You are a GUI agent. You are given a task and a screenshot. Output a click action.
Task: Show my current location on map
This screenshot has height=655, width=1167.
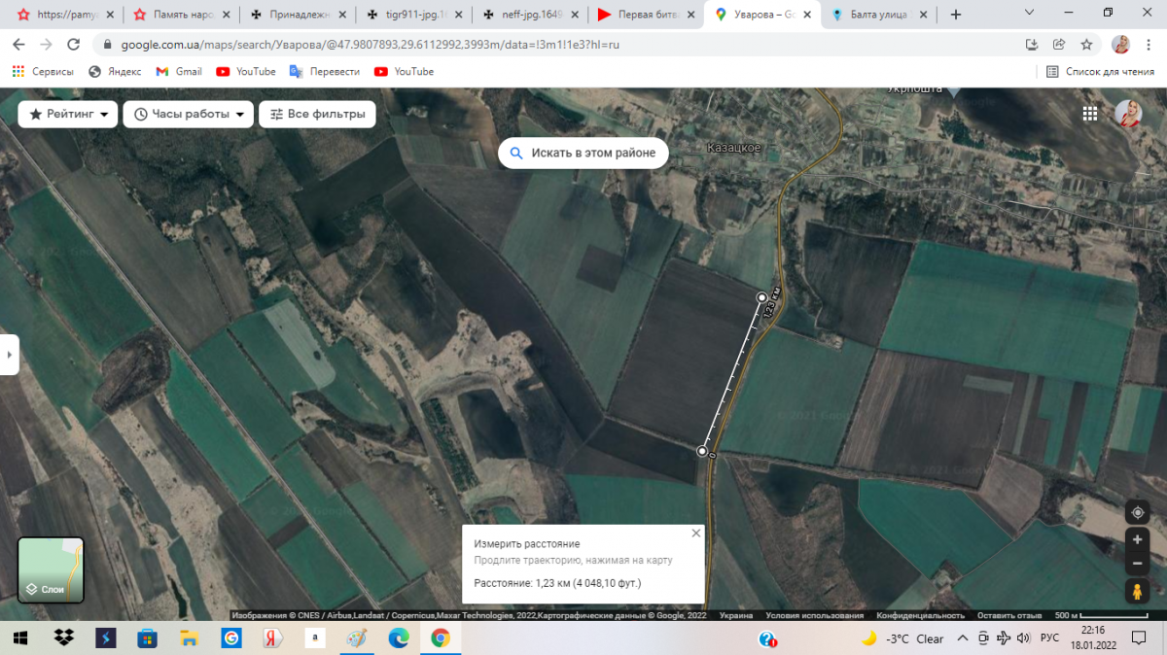[1137, 512]
